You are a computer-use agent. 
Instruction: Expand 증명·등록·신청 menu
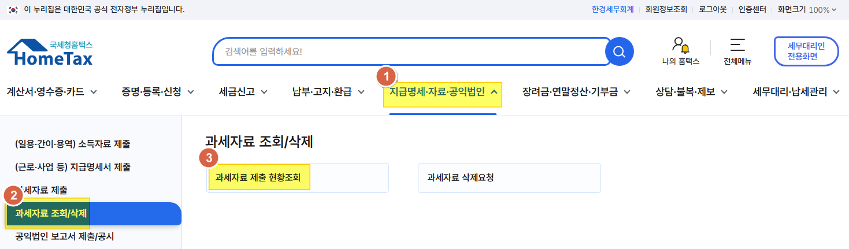(158, 91)
